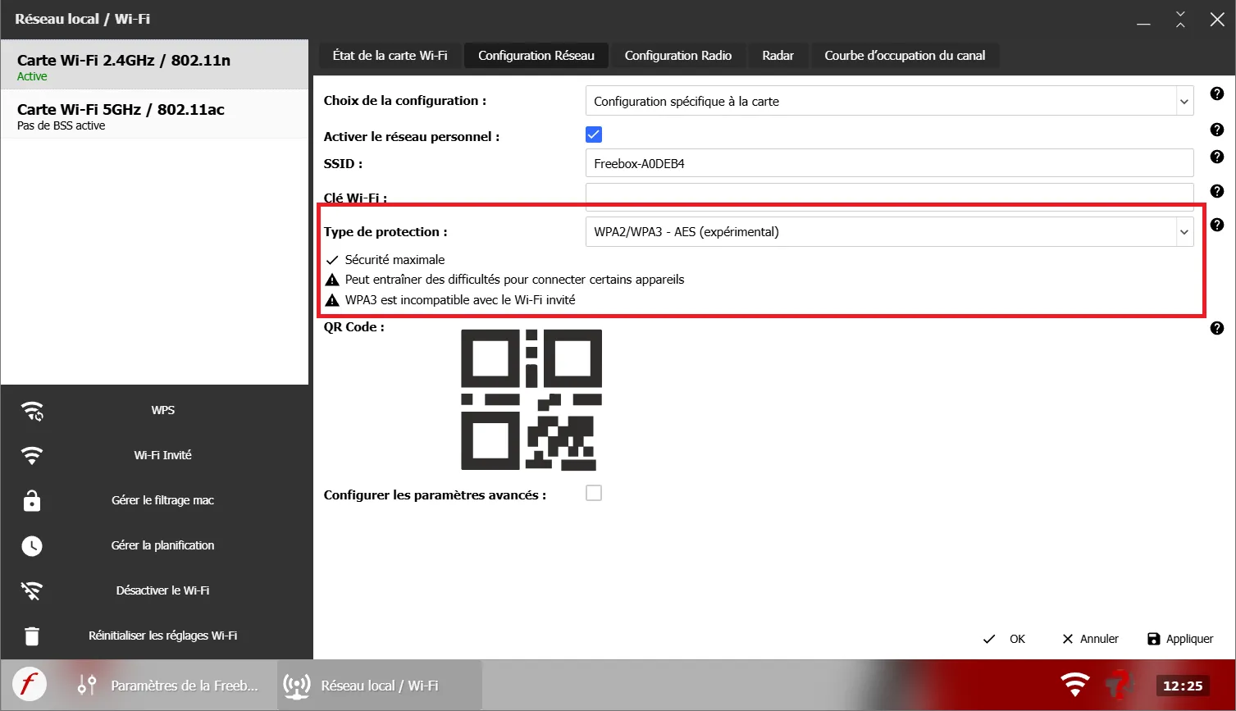
Task: Choose Désactiver le Wi-Fi
Action: click(155, 591)
